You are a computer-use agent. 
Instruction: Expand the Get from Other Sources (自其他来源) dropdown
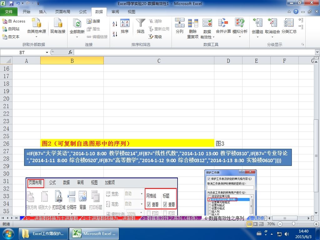pos(37,37)
